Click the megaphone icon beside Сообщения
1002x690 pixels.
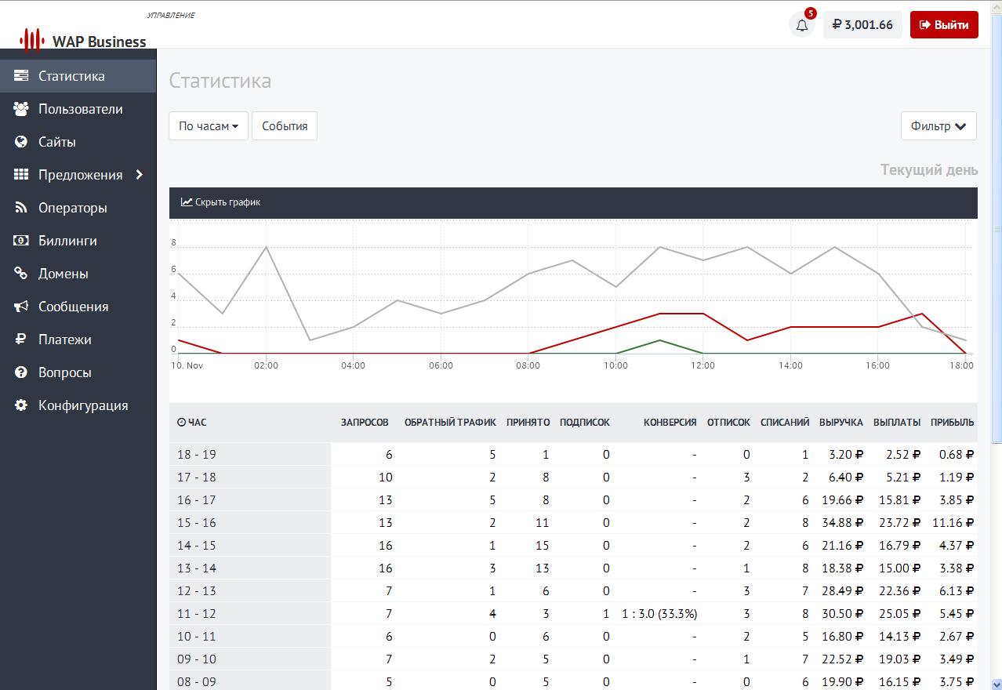[21, 307]
